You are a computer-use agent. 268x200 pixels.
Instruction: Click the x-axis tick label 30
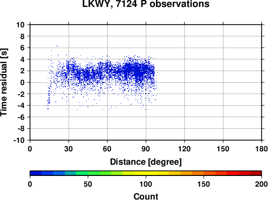pos(69,149)
